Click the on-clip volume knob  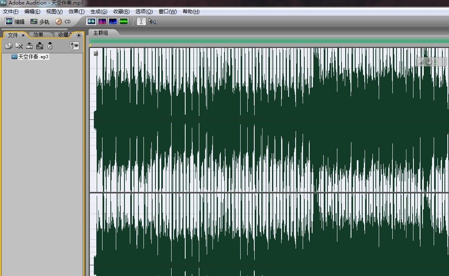pyautogui.click(x=429, y=62)
